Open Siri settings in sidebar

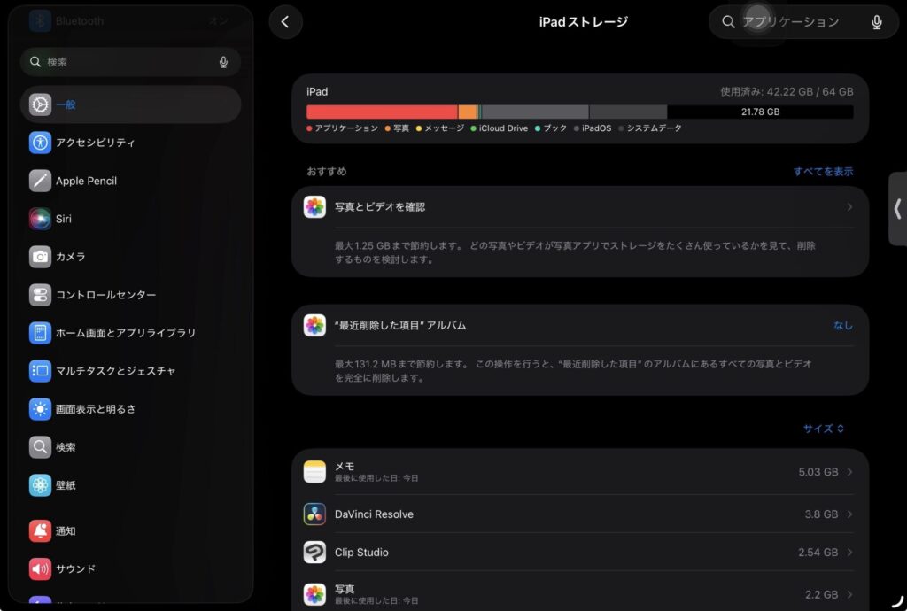pyautogui.click(x=64, y=219)
